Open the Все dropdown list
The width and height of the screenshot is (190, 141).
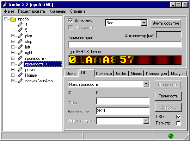pos(144,23)
